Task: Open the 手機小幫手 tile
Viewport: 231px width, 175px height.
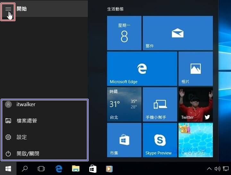Action: click(160, 104)
